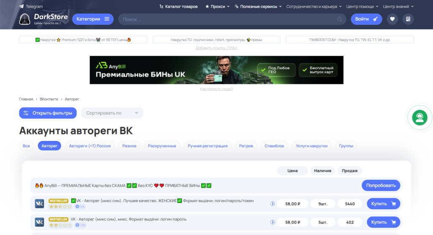Screen dimensions: 433x235
Task: Expand Сотрудничество и карьера dropdown
Action: (x=314, y=6)
